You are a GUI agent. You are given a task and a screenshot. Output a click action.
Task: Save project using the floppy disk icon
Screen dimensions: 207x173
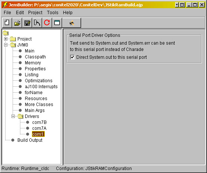pyautogui.click(x=27, y=23)
